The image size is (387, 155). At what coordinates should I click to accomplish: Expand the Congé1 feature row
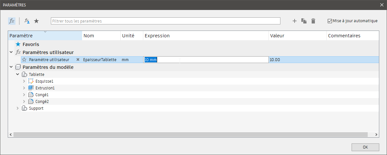(x=24, y=95)
